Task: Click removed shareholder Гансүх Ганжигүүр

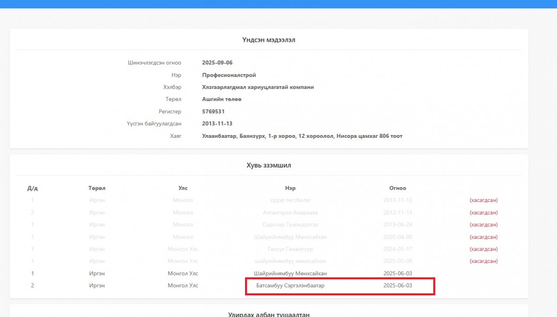Action: pos(290,249)
